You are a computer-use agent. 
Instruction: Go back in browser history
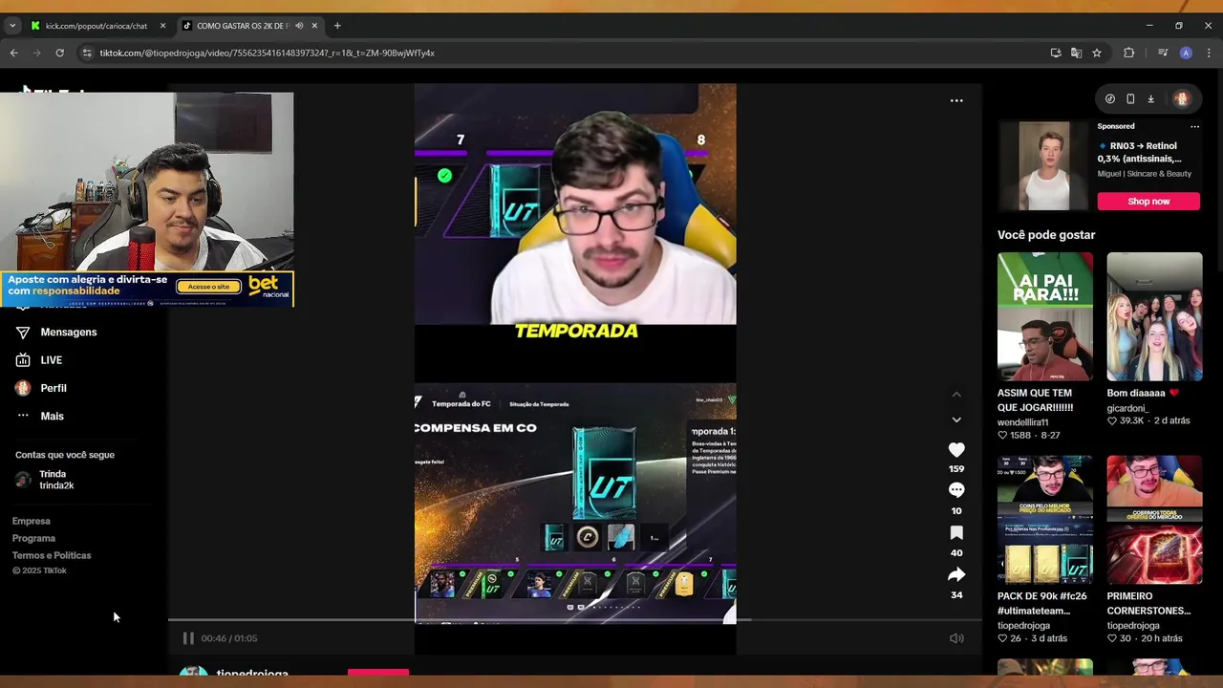pos(13,53)
